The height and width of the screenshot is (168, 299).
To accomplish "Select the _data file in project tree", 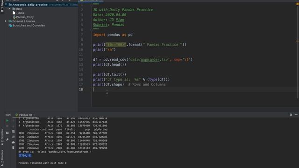I will tap(20, 13).
